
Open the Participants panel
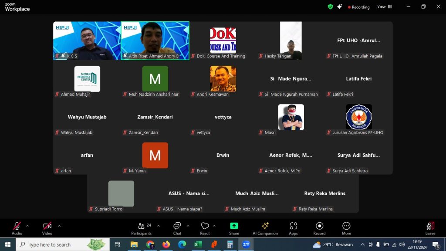click(x=141, y=228)
